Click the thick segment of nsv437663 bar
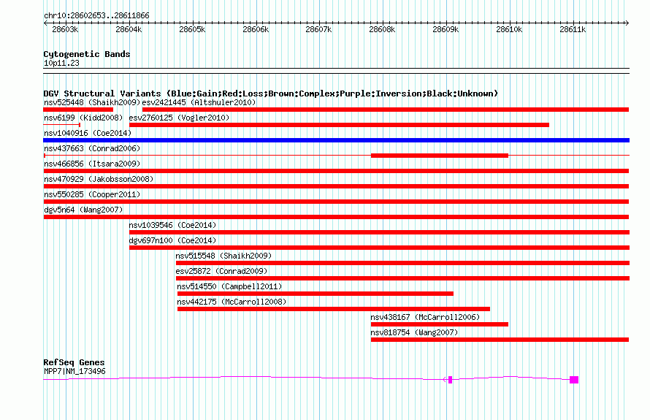The image size is (650, 420). (440, 156)
